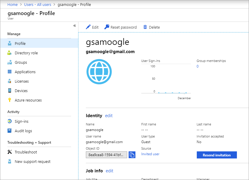
Task: Go to Users - All users breadcrumb
Action: [38, 5]
